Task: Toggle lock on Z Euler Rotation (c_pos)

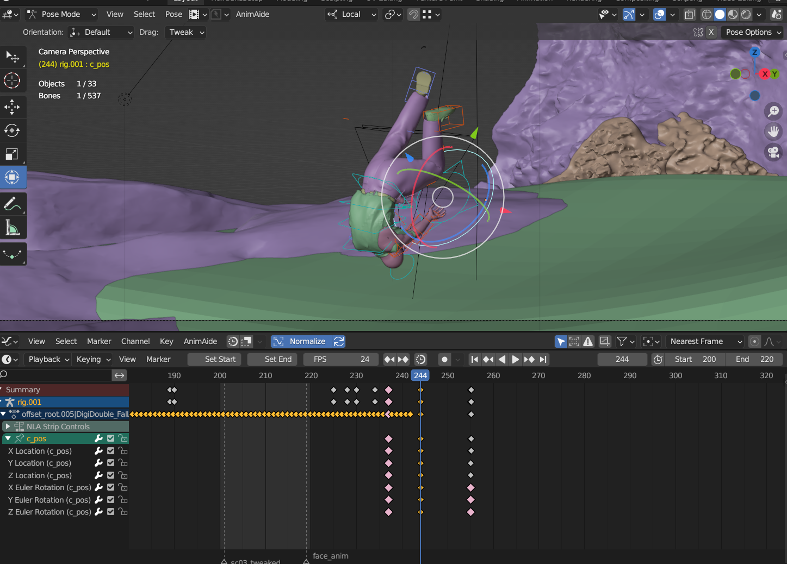Action: (x=123, y=512)
